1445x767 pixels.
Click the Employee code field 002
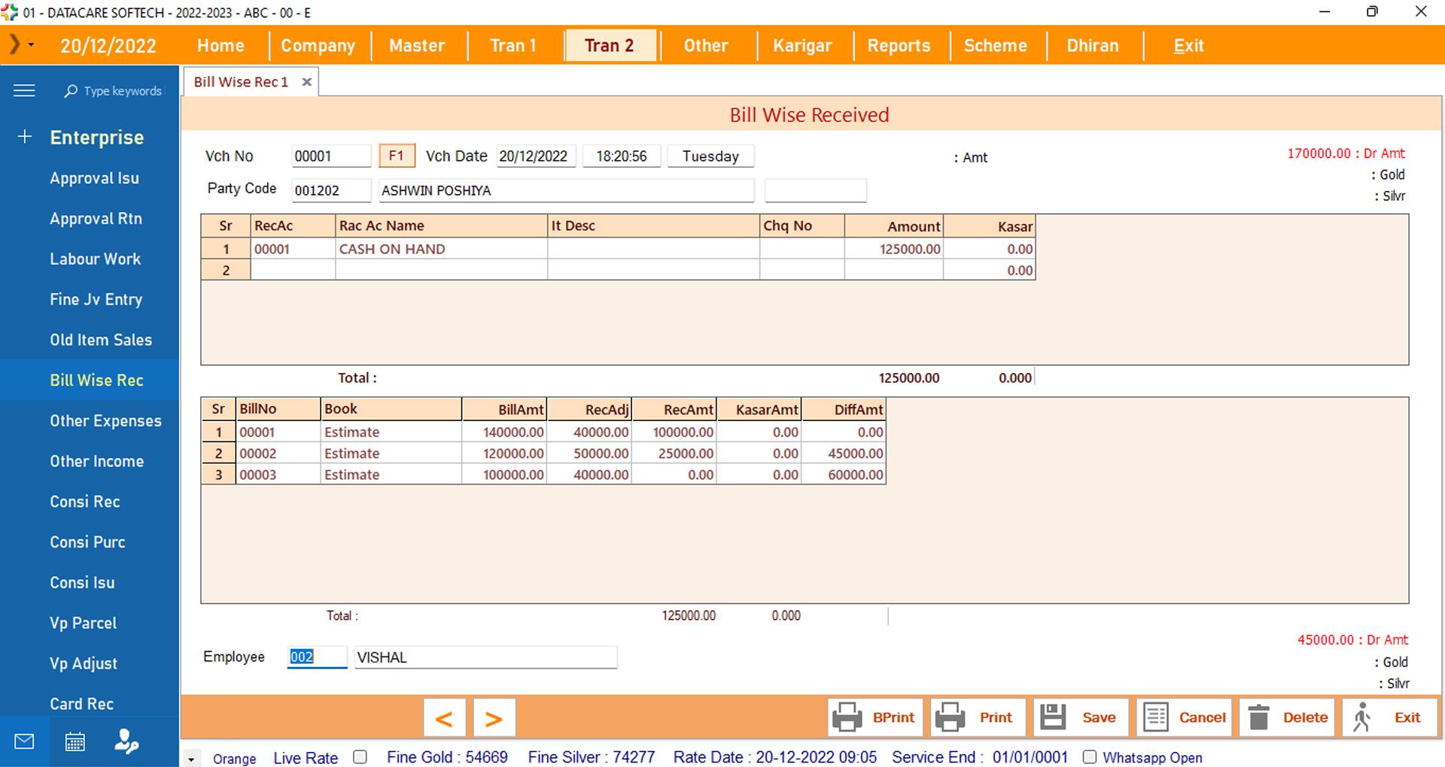click(x=317, y=657)
